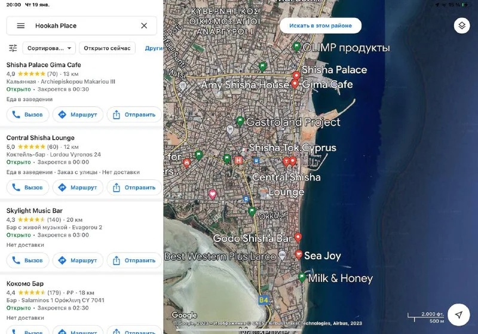Open the map layers switcher icon
The width and height of the screenshot is (478, 334).
click(461, 26)
